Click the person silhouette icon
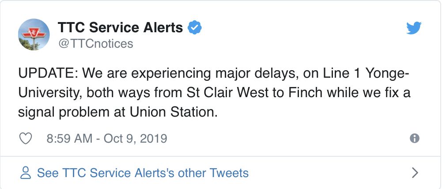 (x=26, y=173)
